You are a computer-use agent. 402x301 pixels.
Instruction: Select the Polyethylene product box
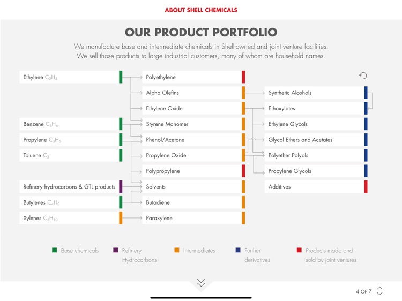(193, 77)
